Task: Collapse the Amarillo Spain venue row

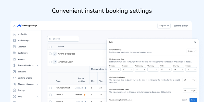Action: [55, 62]
